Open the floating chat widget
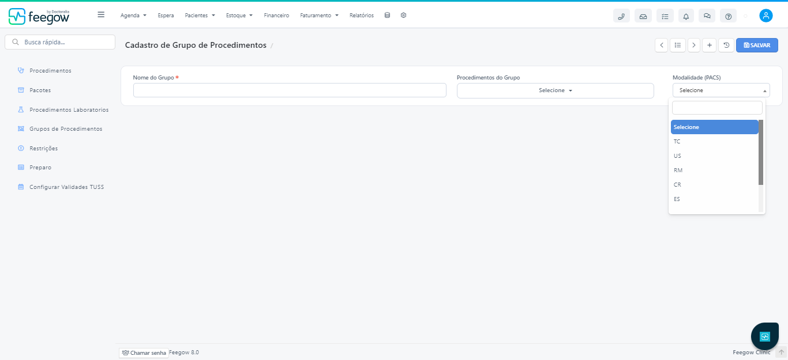Screen dimensions: 788x360 pyautogui.click(x=765, y=336)
